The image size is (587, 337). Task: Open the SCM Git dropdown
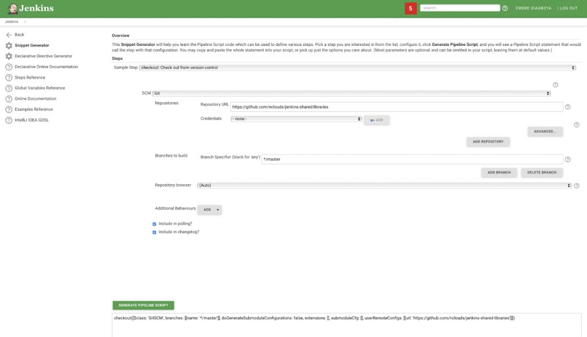point(351,94)
